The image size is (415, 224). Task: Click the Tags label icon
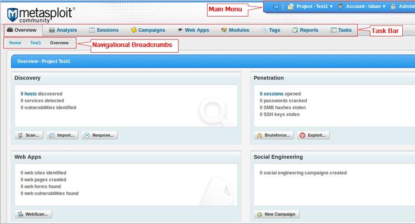click(x=264, y=30)
